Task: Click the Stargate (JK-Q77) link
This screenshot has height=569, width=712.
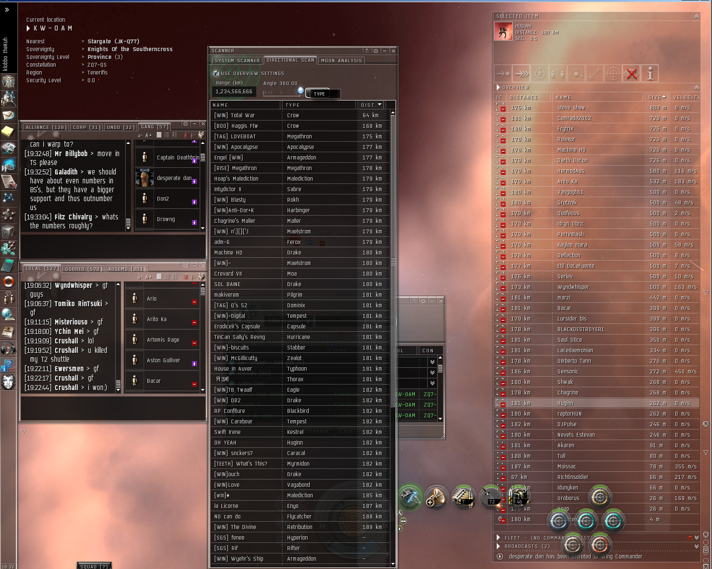Action: (113, 41)
